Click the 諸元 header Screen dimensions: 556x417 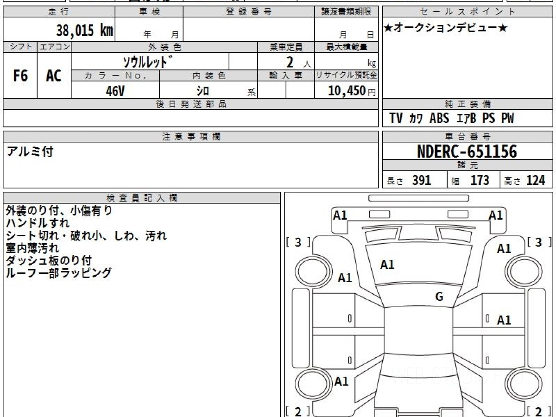click(x=468, y=165)
